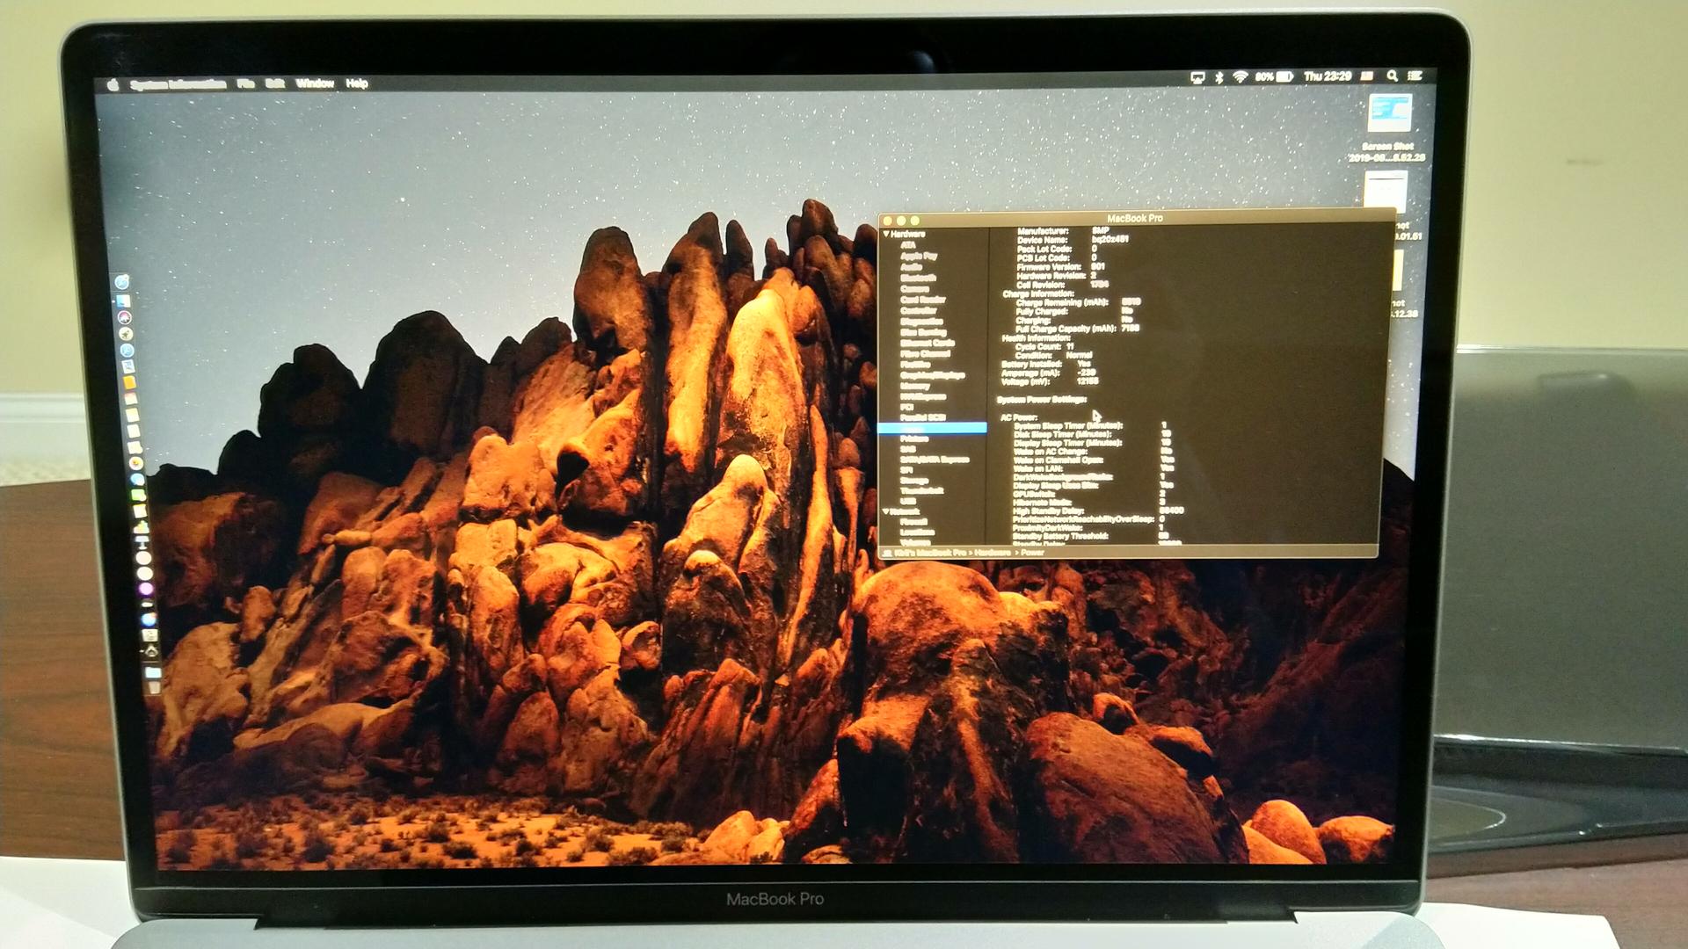Select SATA/SATA Express in the sidebar

[935, 460]
